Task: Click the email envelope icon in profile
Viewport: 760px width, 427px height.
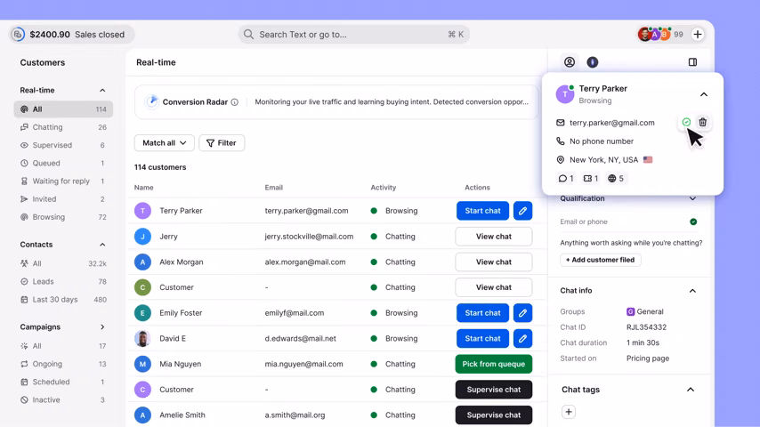Action: 561,123
